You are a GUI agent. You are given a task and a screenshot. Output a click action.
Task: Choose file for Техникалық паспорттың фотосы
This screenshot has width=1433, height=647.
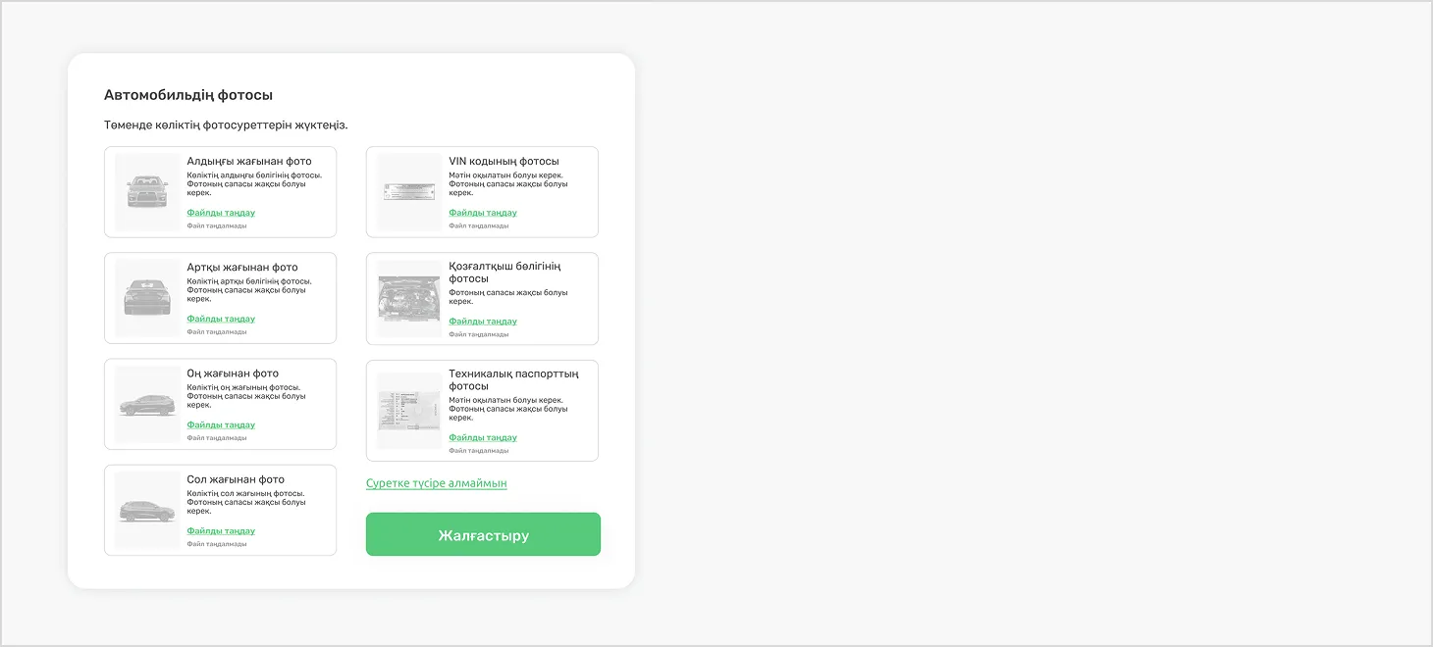483,437
